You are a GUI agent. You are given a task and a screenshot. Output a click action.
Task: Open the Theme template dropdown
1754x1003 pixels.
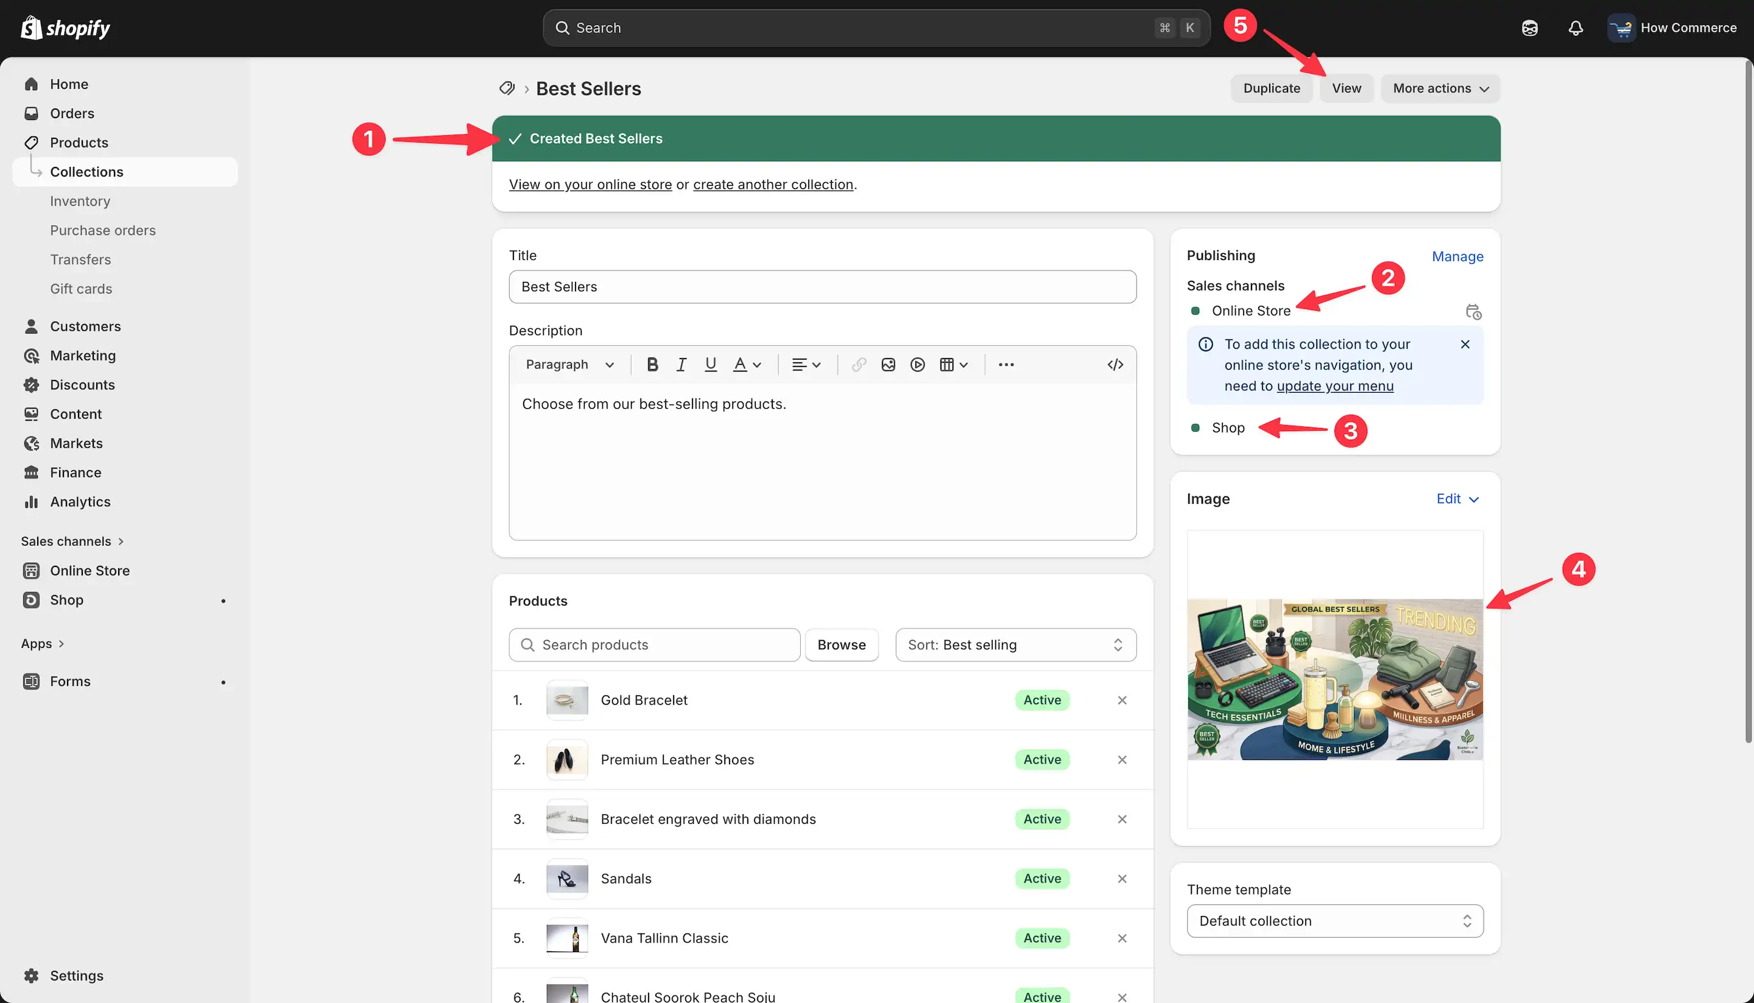[x=1334, y=921]
